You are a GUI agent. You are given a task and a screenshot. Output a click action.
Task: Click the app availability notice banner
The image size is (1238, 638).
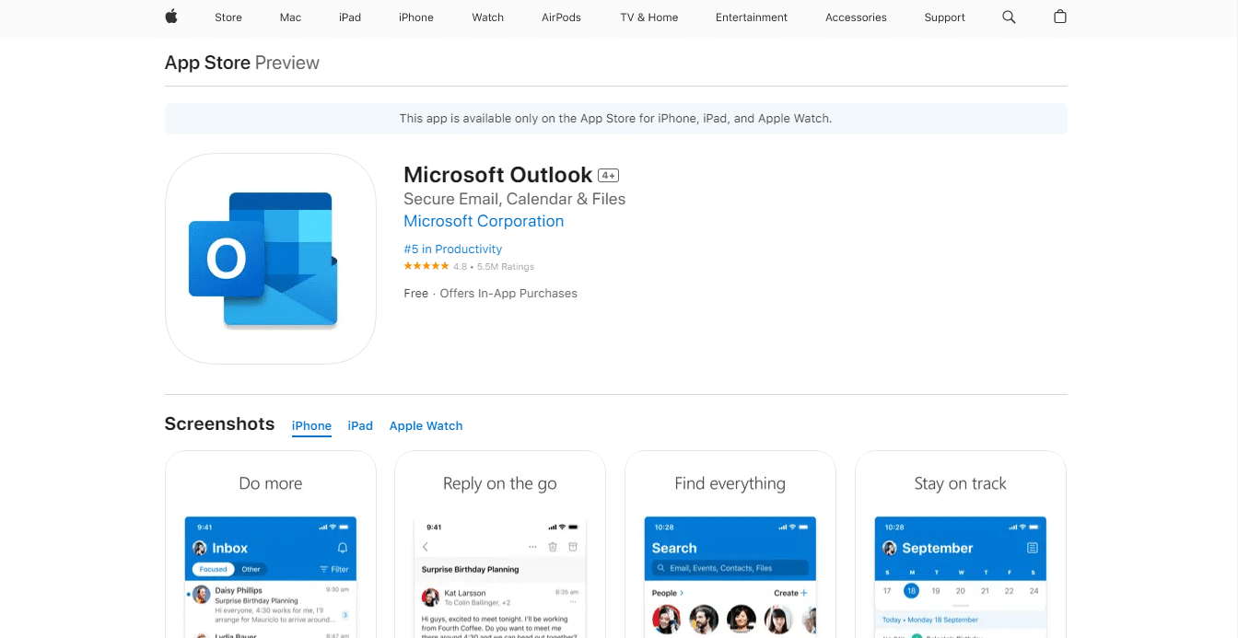click(x=615, y=118)
